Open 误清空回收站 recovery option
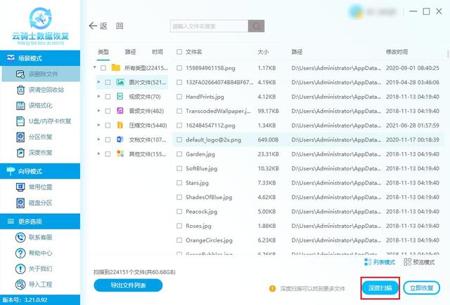450x305 pixels. tap(41, 90)
